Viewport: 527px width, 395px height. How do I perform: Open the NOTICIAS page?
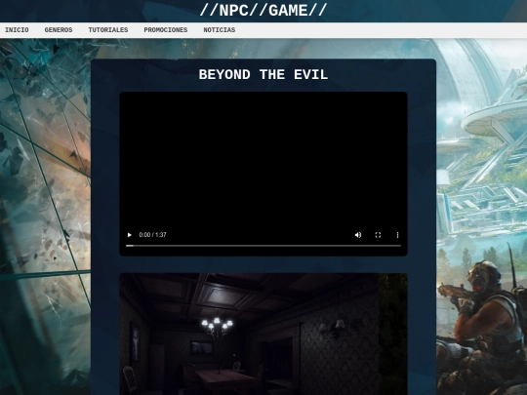(x=220, y=30)
